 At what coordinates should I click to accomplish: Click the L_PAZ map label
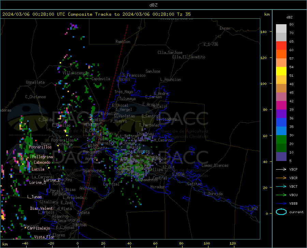[253, 209]
